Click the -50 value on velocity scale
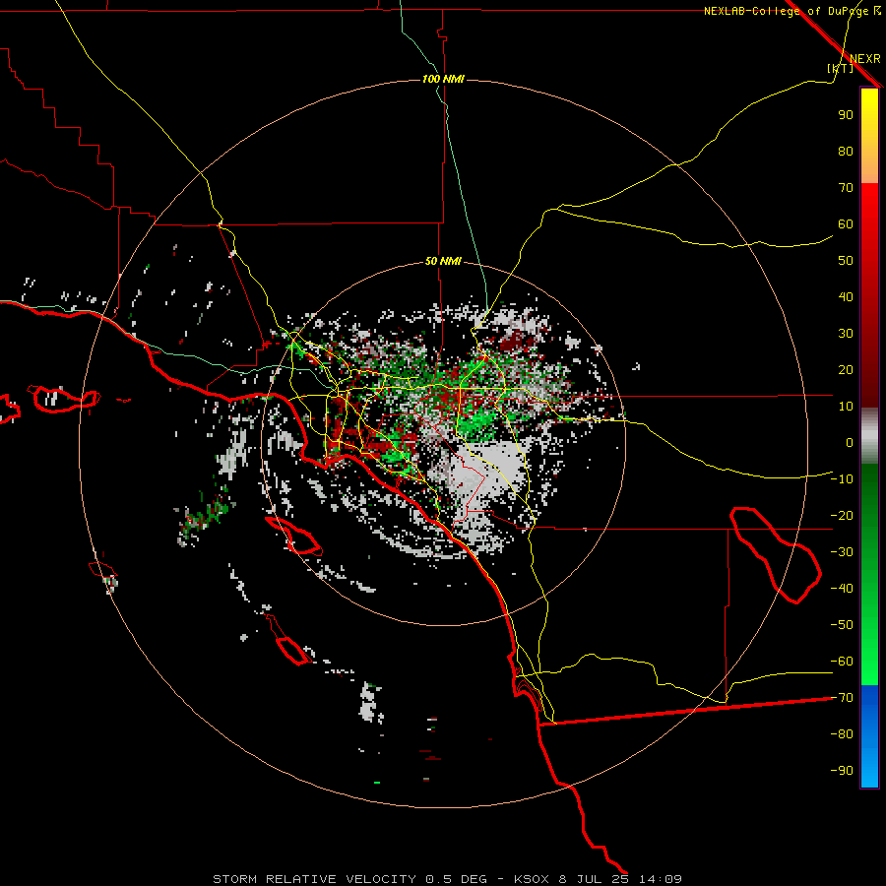Viewport: 886px width, 886px height. pyautogui.click(x=842, y=625)
